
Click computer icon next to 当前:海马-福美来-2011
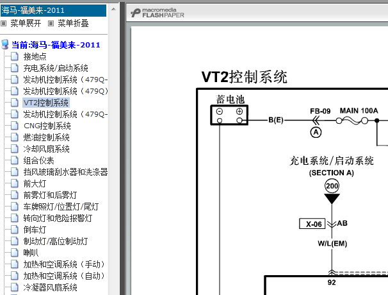click(5, 45)
